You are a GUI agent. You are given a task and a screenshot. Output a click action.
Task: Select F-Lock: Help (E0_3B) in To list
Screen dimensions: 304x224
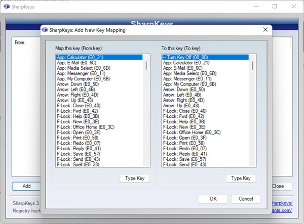pyautogui.click(x=206, y=122)
